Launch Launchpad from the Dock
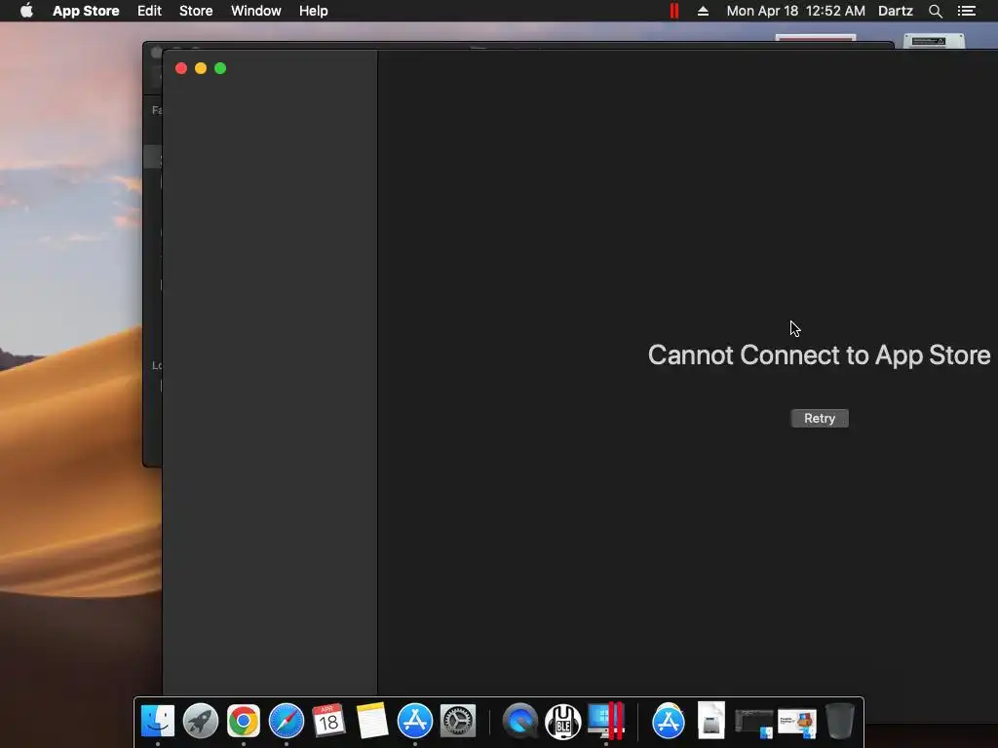This screenshot has width=998, height=748. 201,722
